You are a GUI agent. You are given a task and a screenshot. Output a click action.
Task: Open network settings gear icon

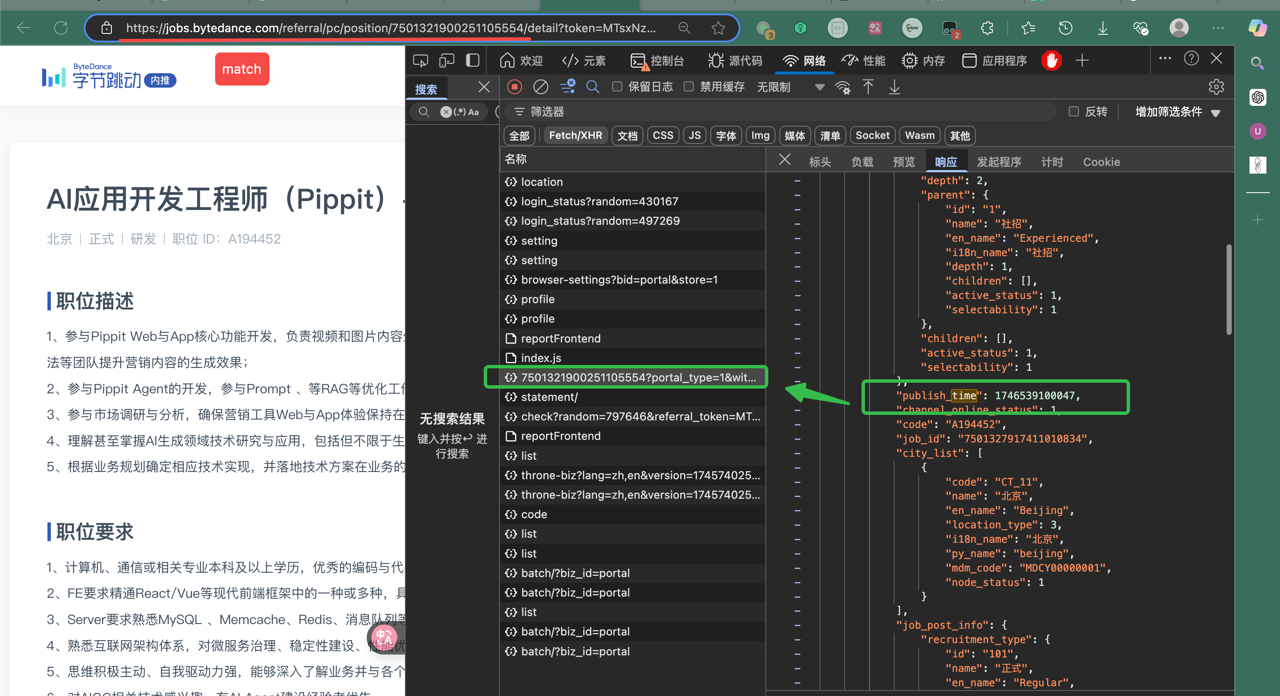[x=1216, y=88]
